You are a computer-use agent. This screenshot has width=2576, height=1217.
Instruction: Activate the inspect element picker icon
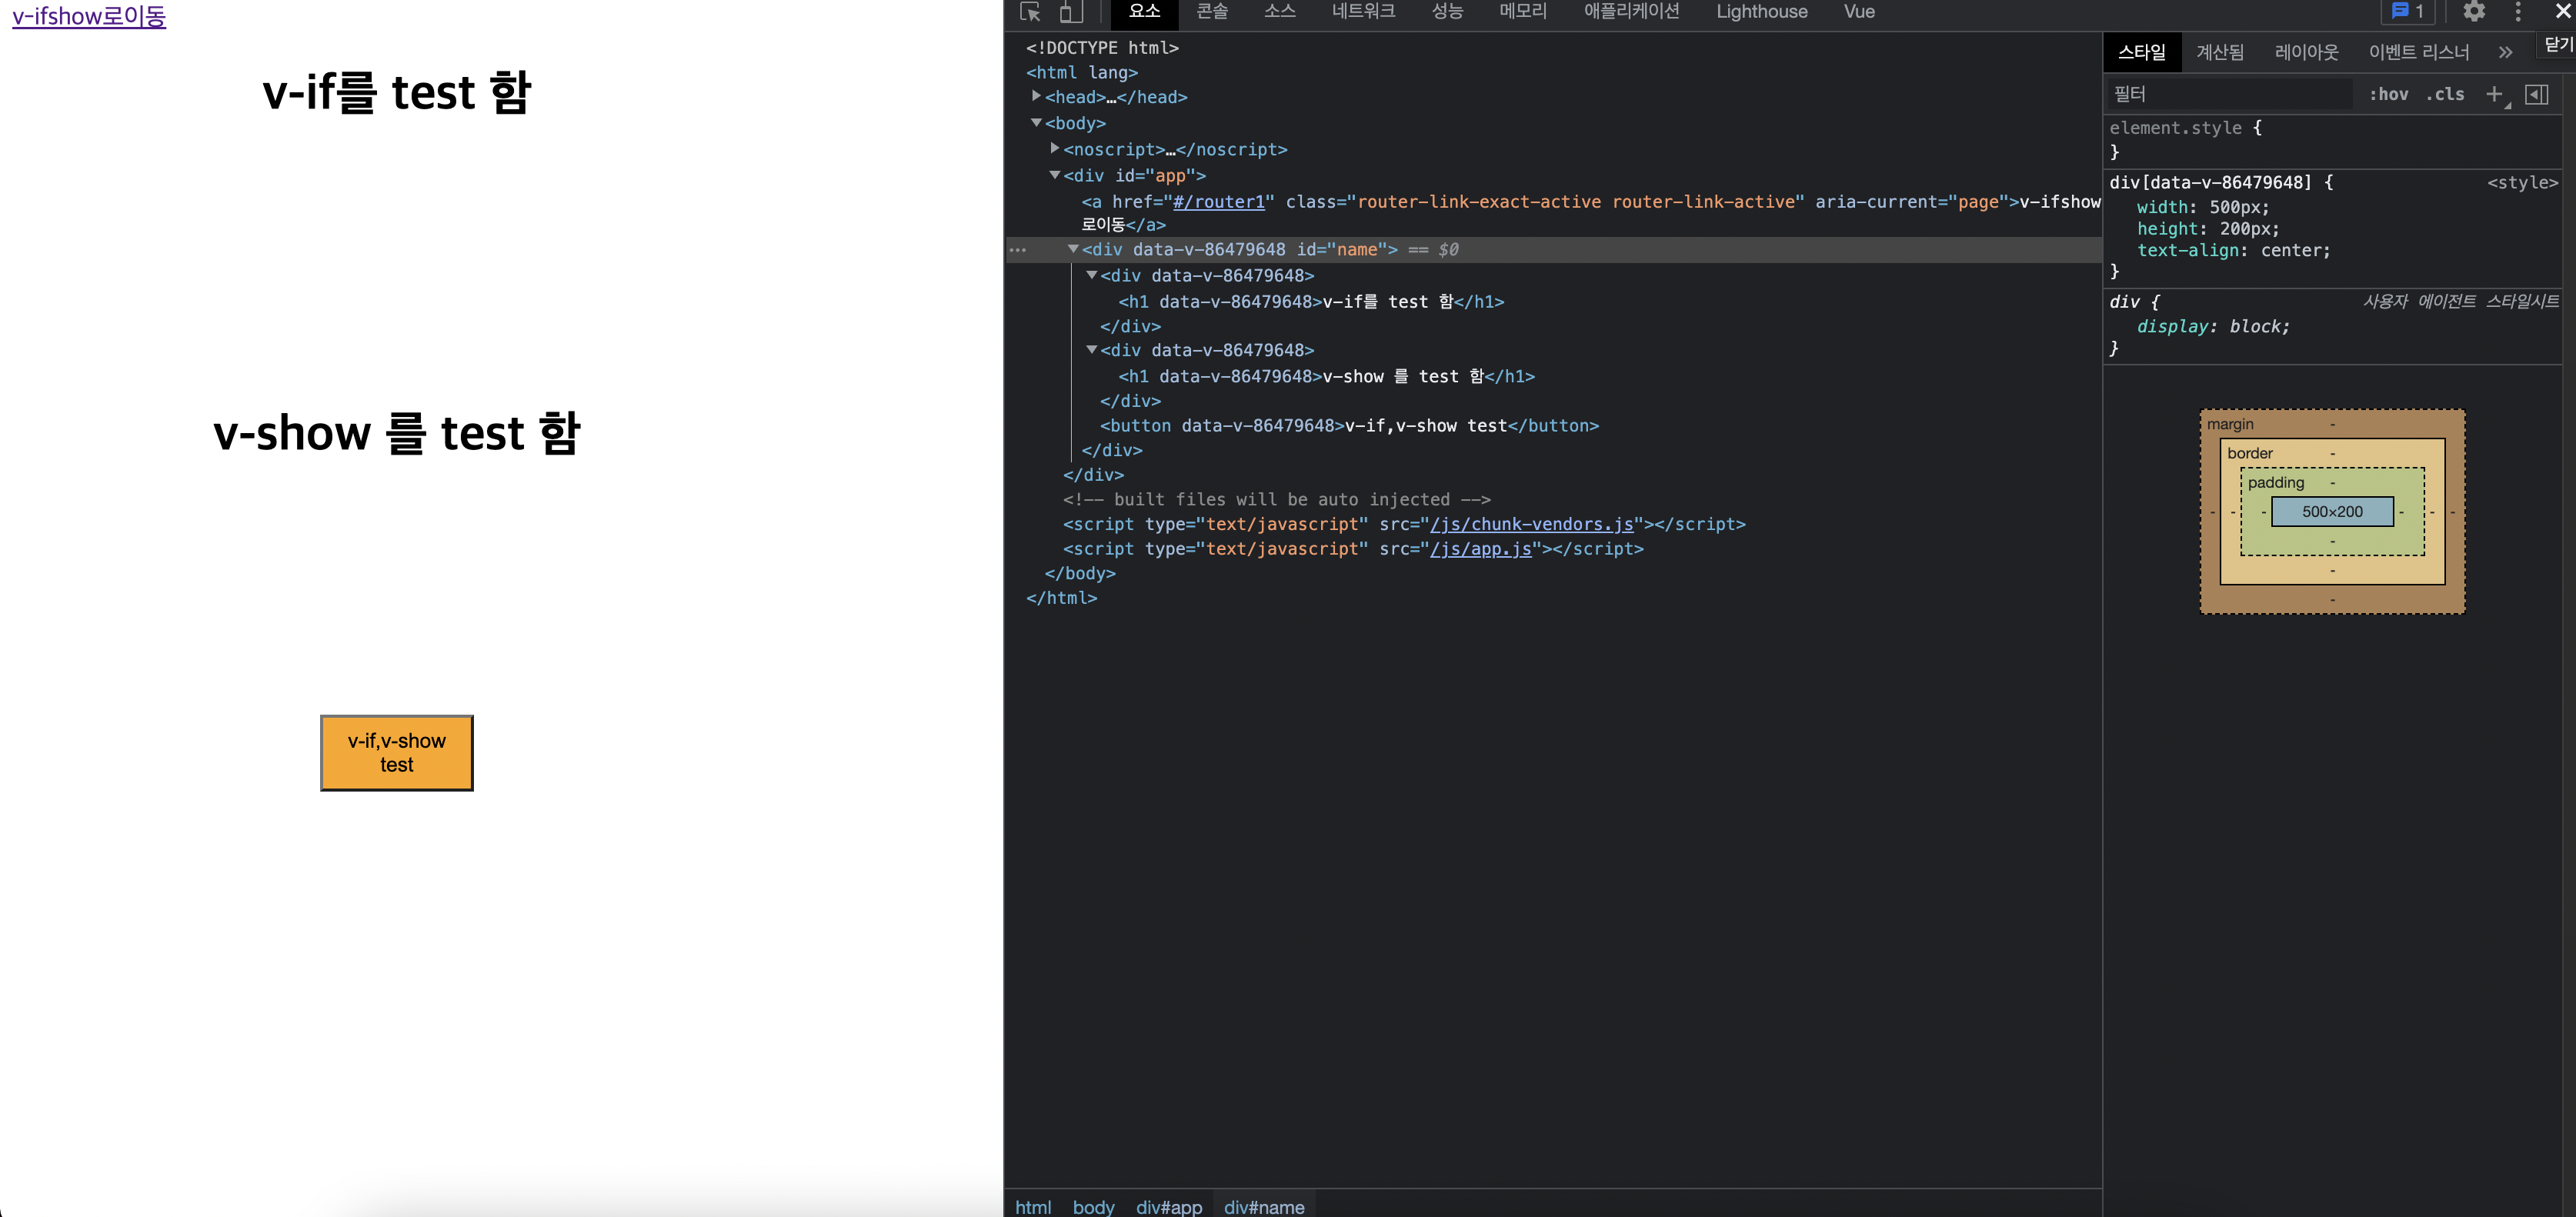tap(1030, 12)
